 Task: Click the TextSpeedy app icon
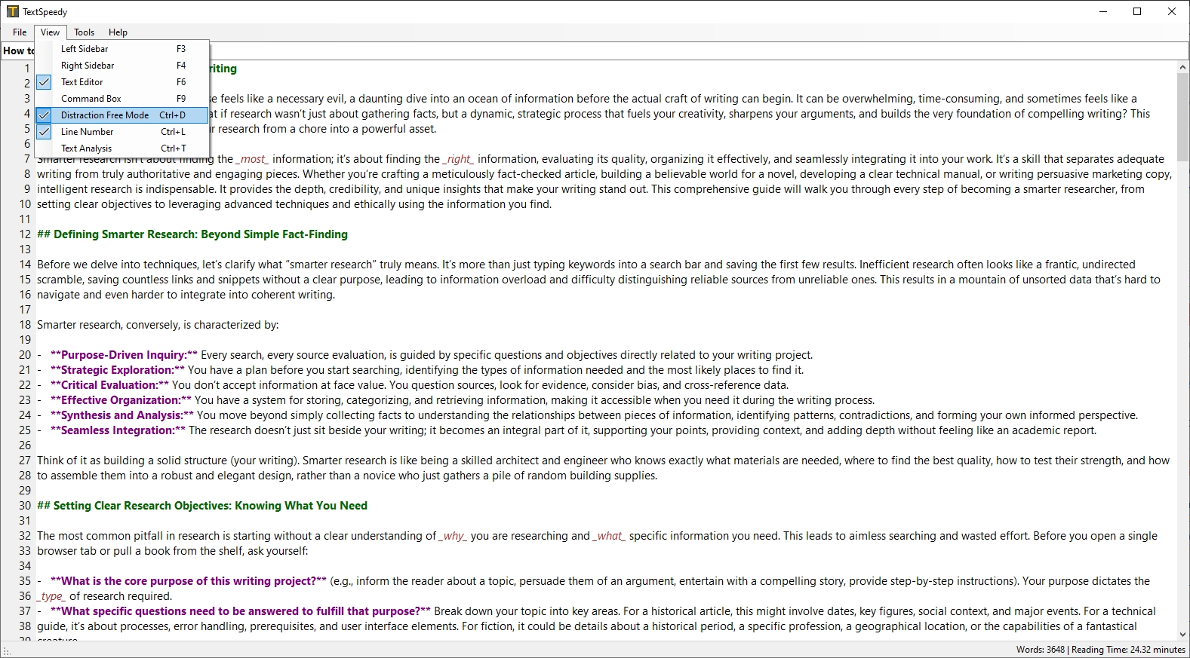[13, 11]
